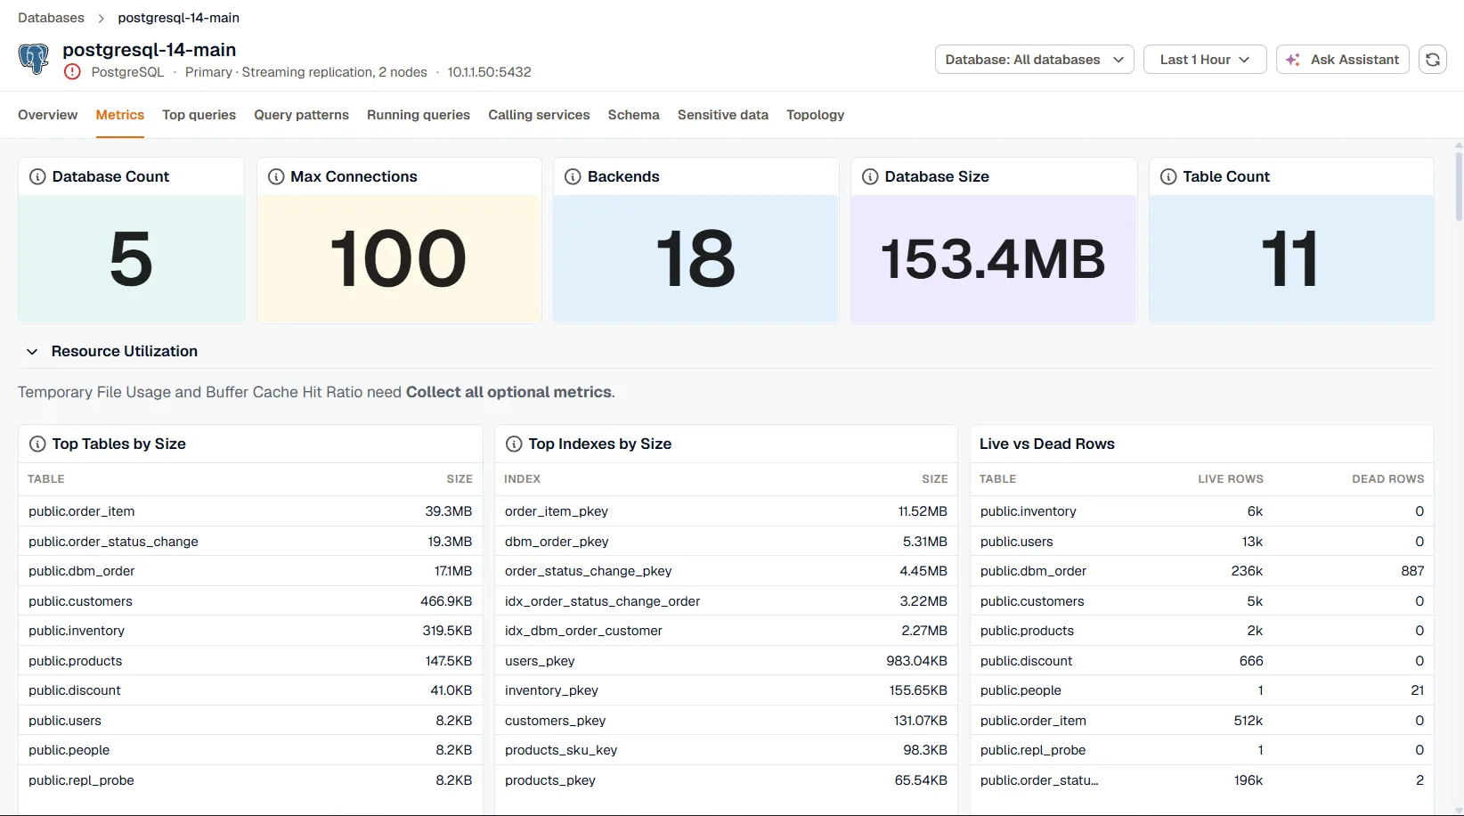Click the DEAD ROWS column header
Screen dimensions: 1464x816
click(1387, 479)
